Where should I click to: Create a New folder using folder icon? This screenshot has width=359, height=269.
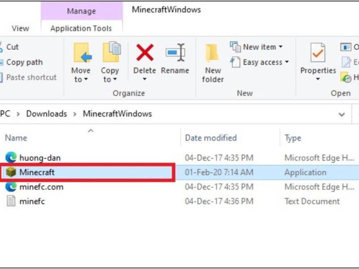pyautogui.click(x=212, y=53)
